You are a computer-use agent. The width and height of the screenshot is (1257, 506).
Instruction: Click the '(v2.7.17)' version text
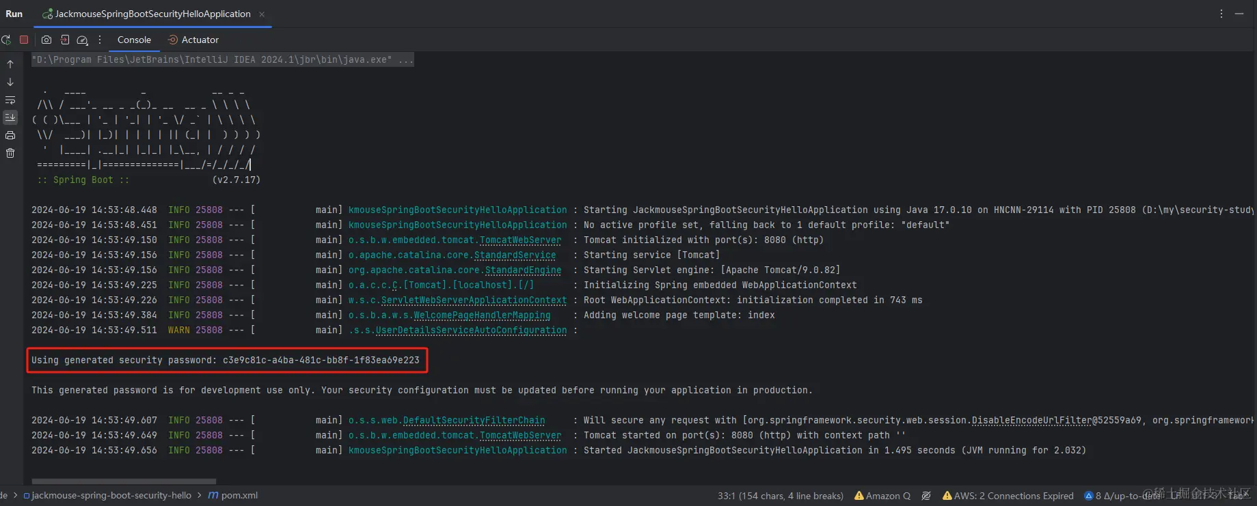(x=236, y=180)
